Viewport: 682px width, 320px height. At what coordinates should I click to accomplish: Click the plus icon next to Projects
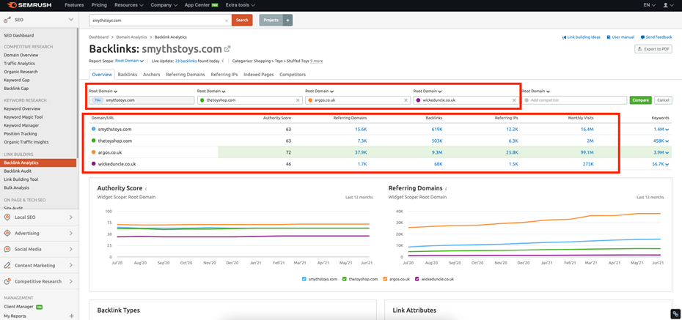(x=287, y=20)
